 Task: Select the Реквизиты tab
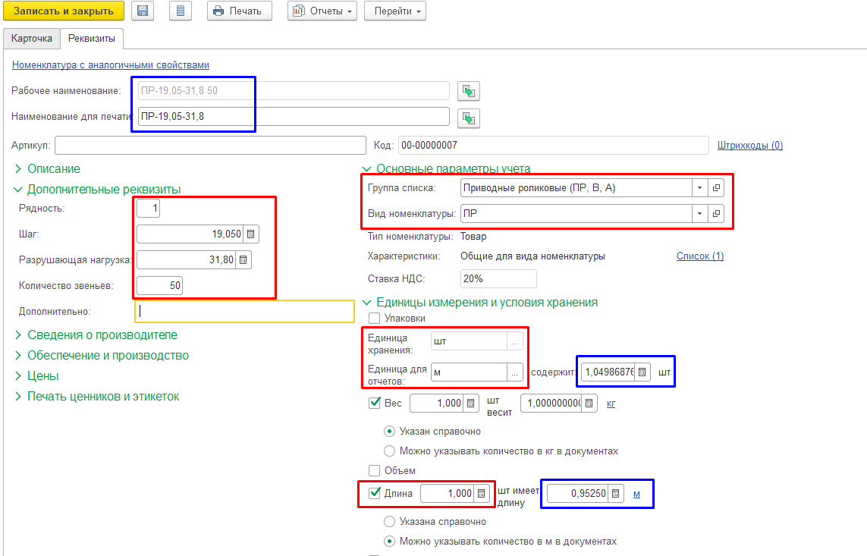coord(92,38)
